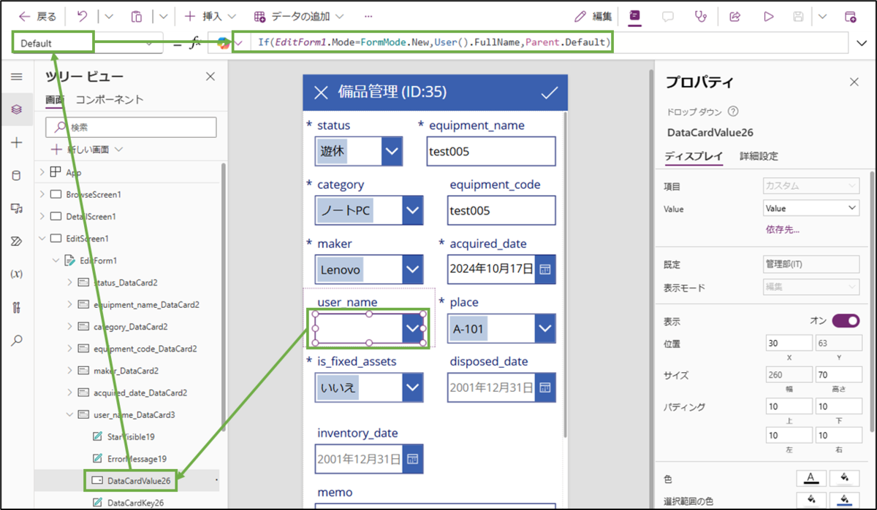Open the Variables (x) pane

pyautogui.click(x=16, y=273)
